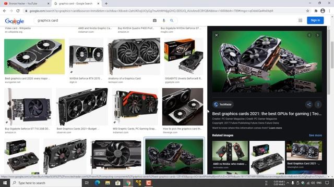The image size is (334, 187).
Task: Open File Explorer from the taskbar
Action: coord(108,183)
